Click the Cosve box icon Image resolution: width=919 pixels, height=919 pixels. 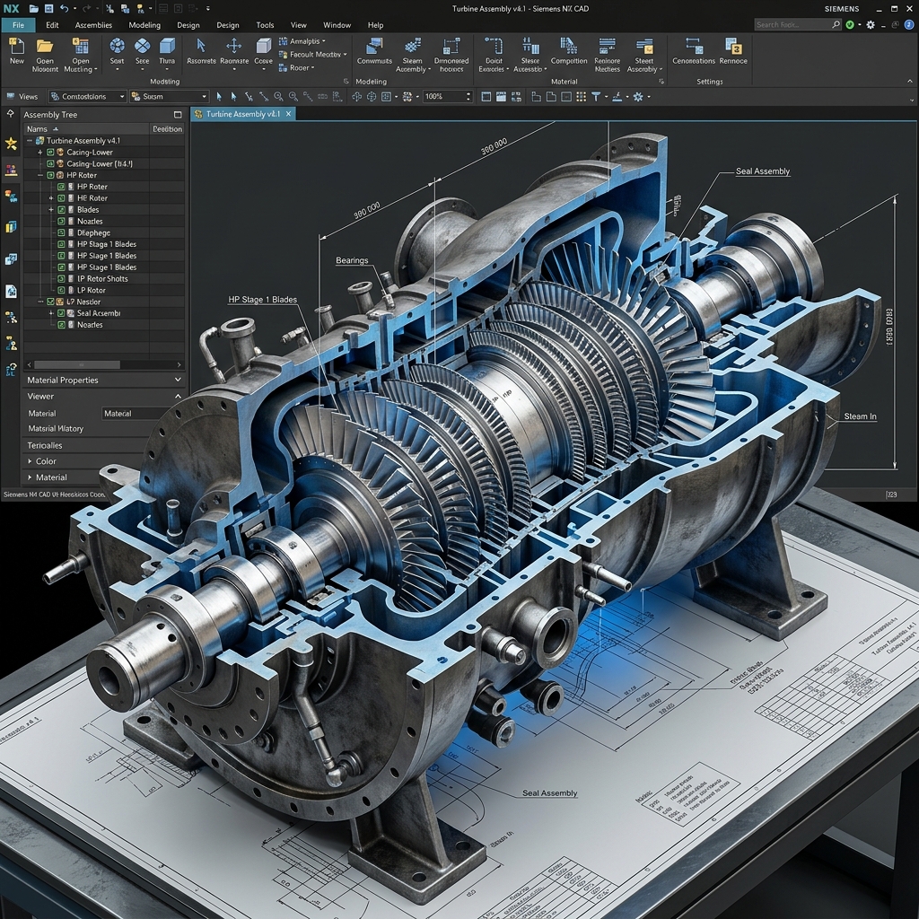pyautogui.click(x=264, y=46)
